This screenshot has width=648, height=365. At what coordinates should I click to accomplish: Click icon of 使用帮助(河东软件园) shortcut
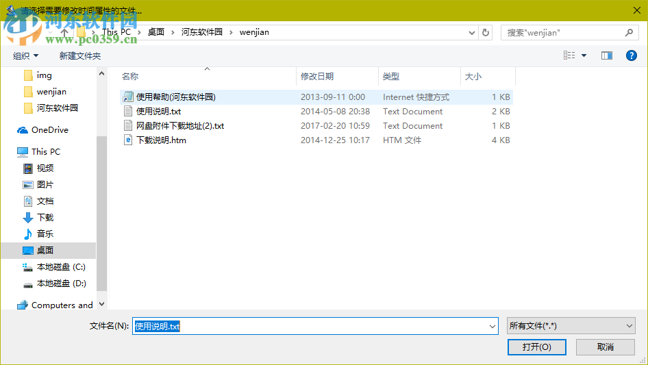[128, 97]
